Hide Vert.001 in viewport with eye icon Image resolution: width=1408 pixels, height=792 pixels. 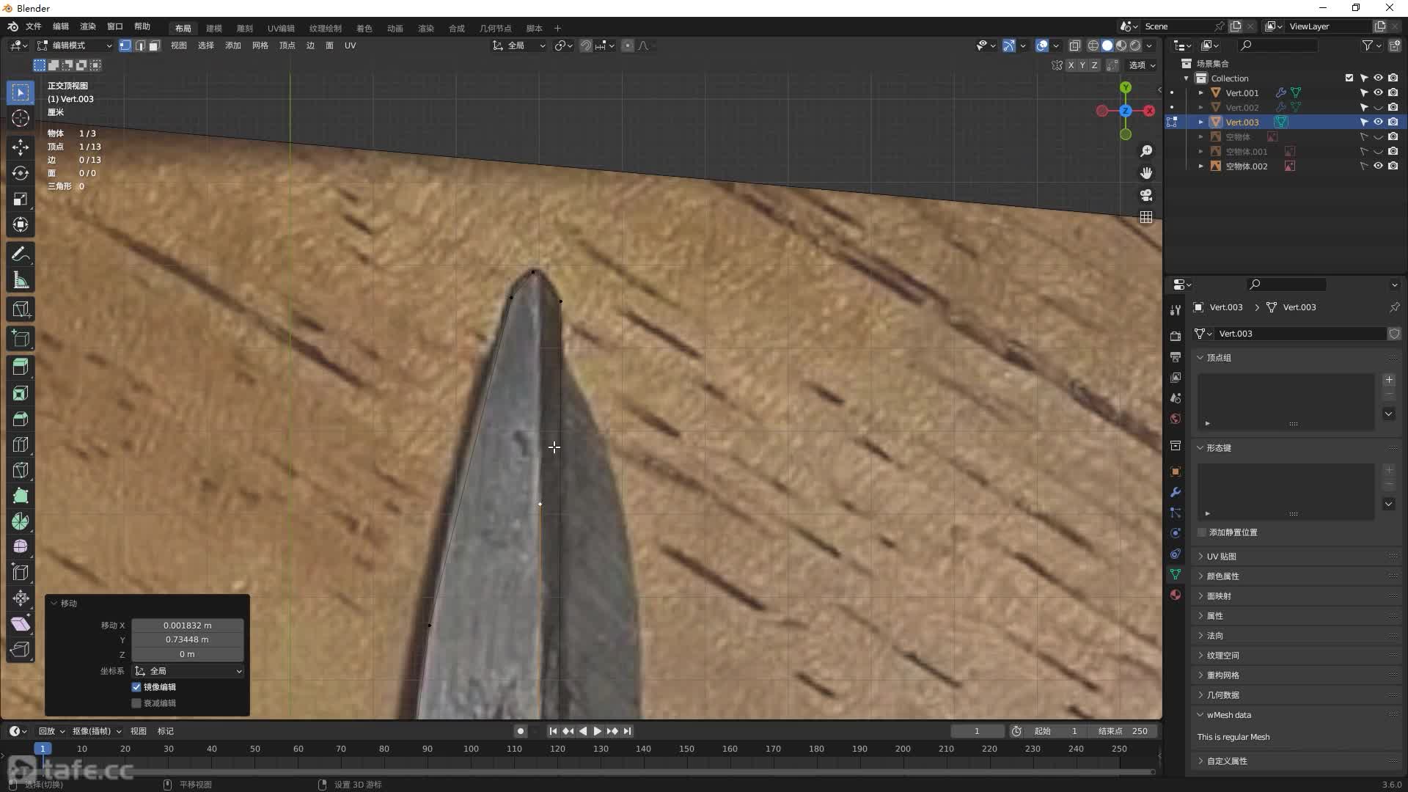point(1378,93)
